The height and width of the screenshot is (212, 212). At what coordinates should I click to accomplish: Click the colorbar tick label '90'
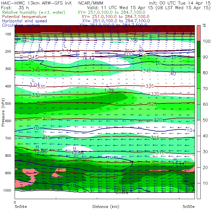click(205, 57)
